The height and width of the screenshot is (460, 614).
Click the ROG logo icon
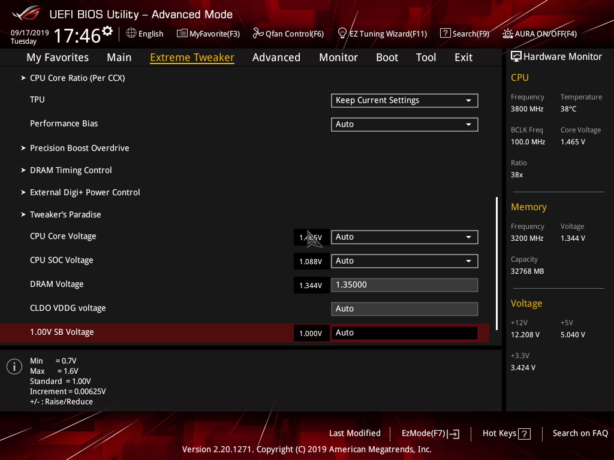pos(26,13)
